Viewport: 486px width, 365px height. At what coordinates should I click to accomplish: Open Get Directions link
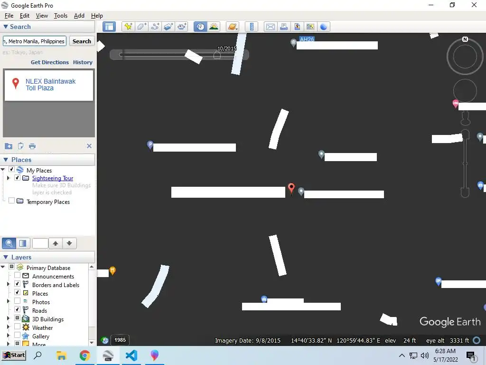pos(49,62)
